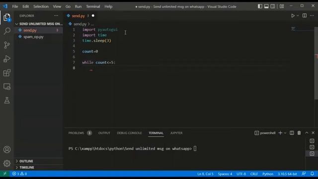The height and width of the screenshot is (179, 318).
Task: Open the Extensions view
Action: click(x=7, y=73)
